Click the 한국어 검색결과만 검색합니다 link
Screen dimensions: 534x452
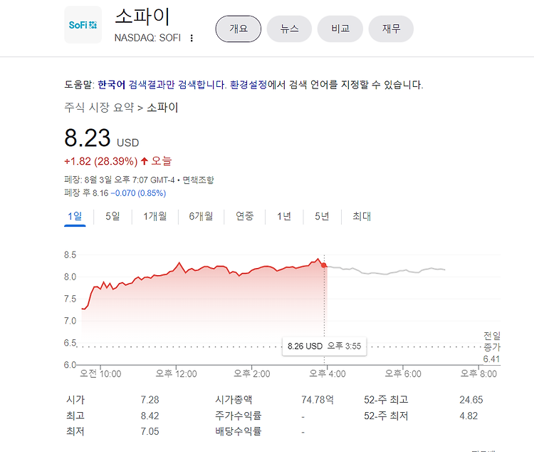pos(162,85)
